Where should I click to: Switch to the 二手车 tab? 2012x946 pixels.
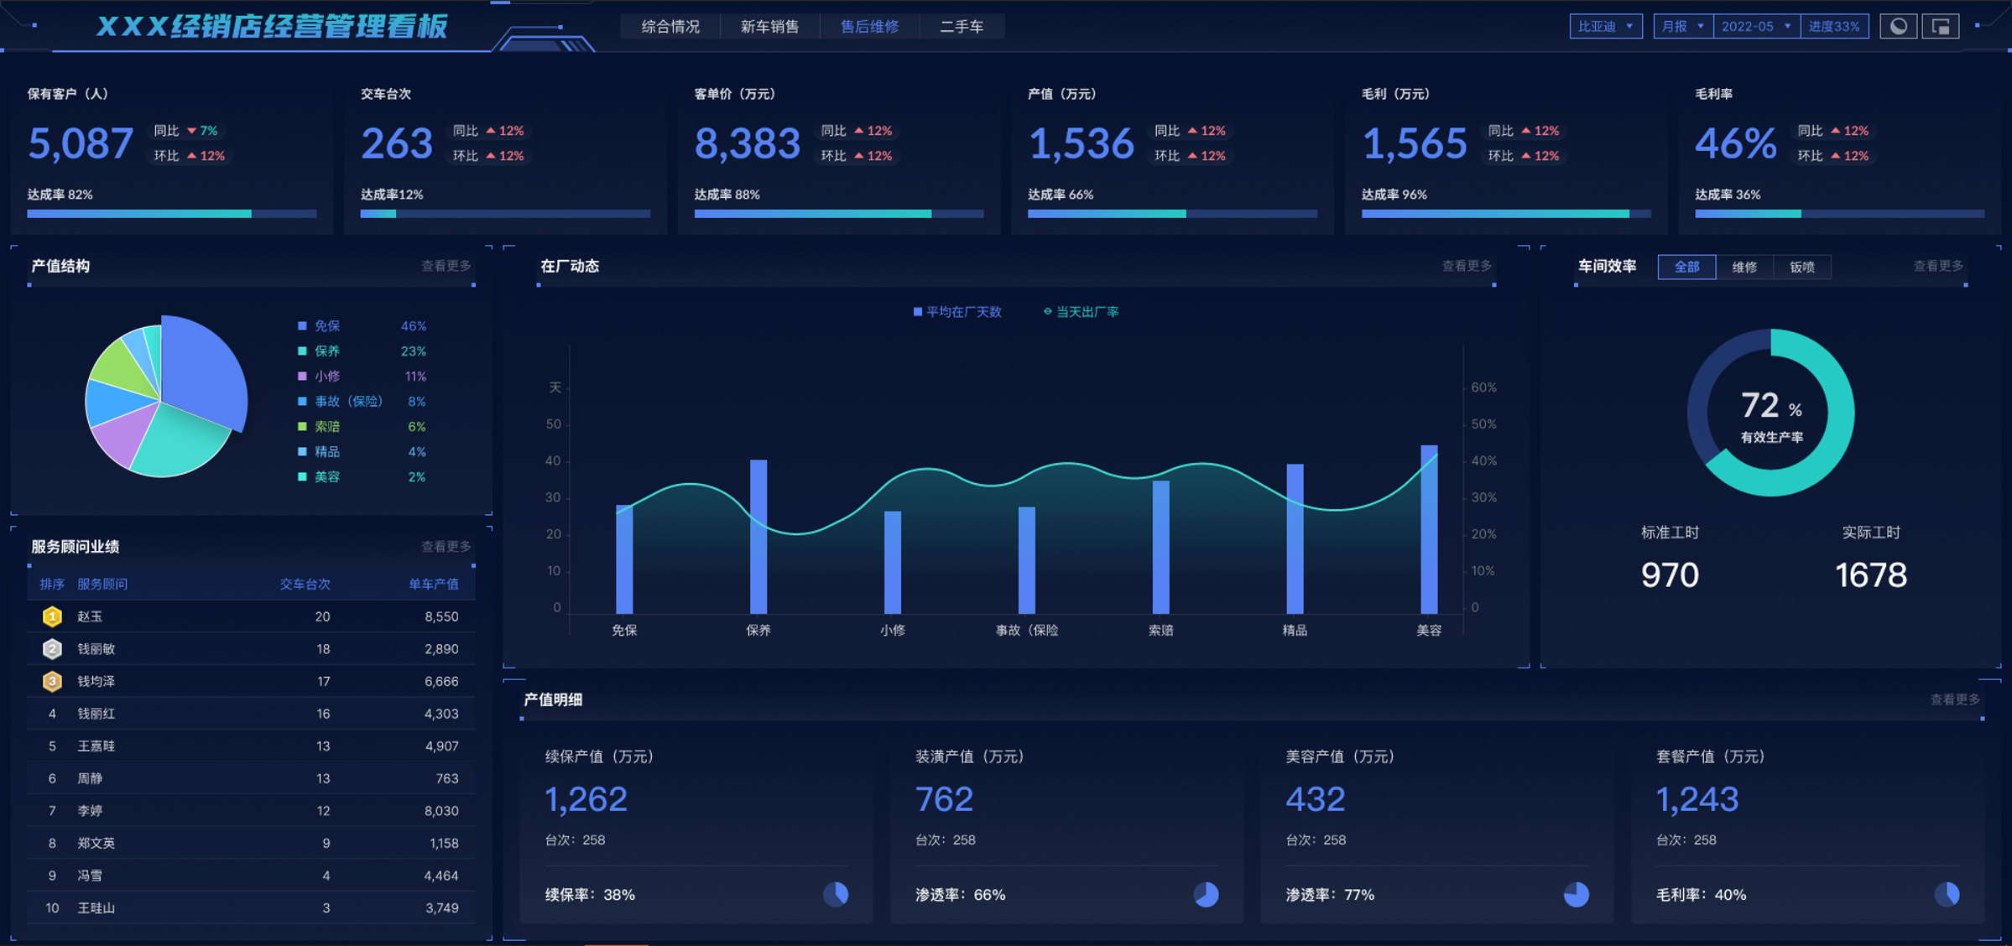coord(962,27)
